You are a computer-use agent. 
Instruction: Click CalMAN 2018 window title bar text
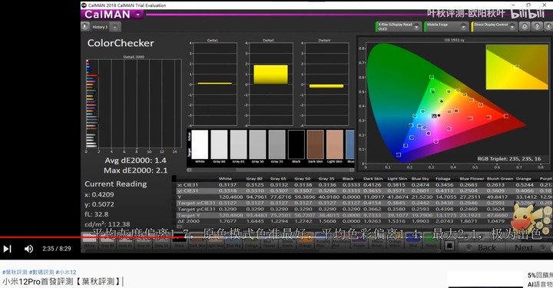(127, 5)
